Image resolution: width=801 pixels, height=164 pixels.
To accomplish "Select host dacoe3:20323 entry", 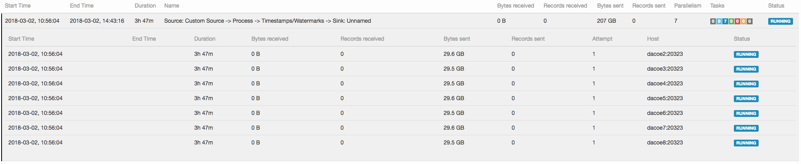I will coord(665,69).
